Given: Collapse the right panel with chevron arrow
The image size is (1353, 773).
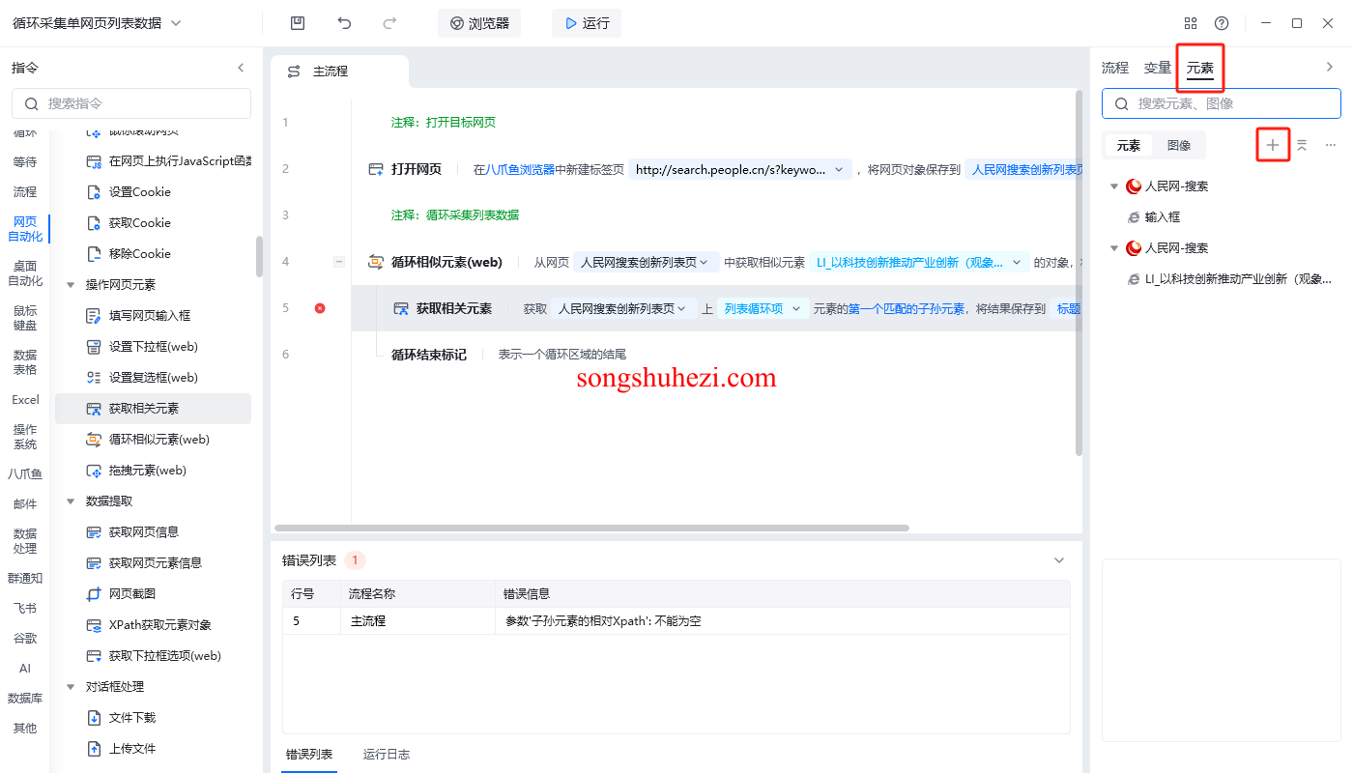Looking at the screenshot, I should [x=1329, y=67].
